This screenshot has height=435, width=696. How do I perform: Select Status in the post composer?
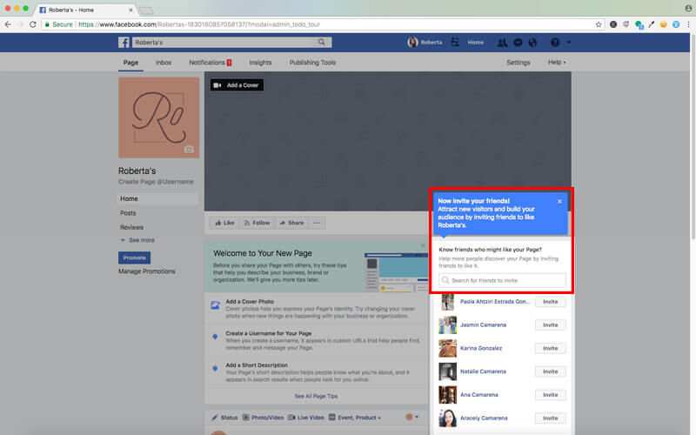pos(224,418)
